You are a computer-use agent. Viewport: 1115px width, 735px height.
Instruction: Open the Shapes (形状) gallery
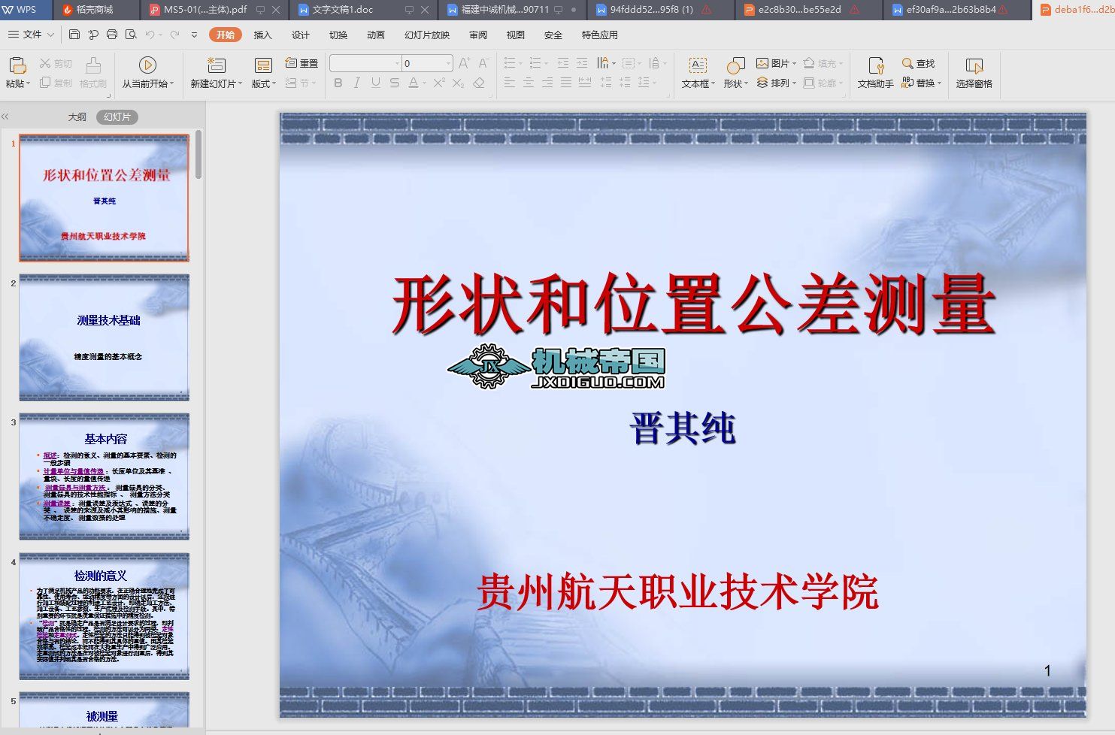pos(736,72)
